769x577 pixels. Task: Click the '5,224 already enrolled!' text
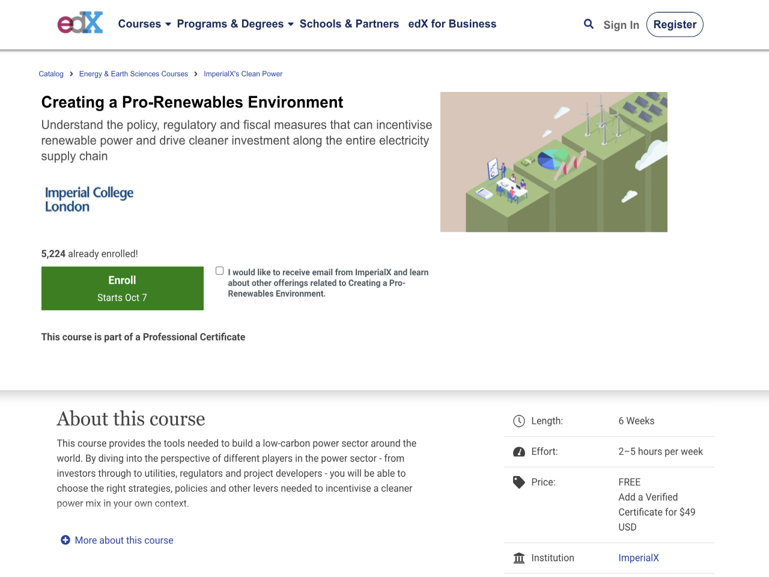90,254
